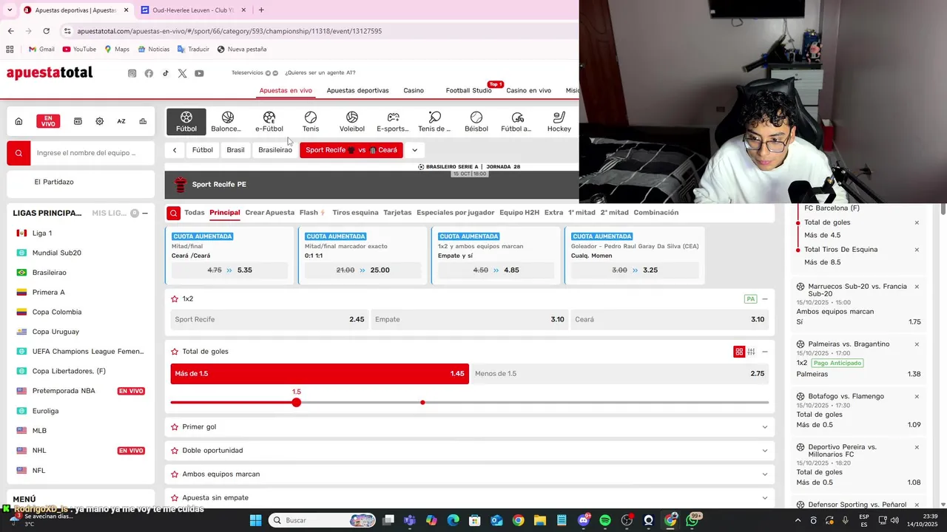Viewport: 947px width, 532px height.
Task: Open Brasileirao league in sidebar
Action: coord(49,273)
